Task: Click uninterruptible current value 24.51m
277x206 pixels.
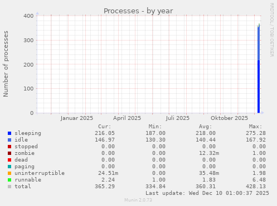Action: (x=108, y=173)
